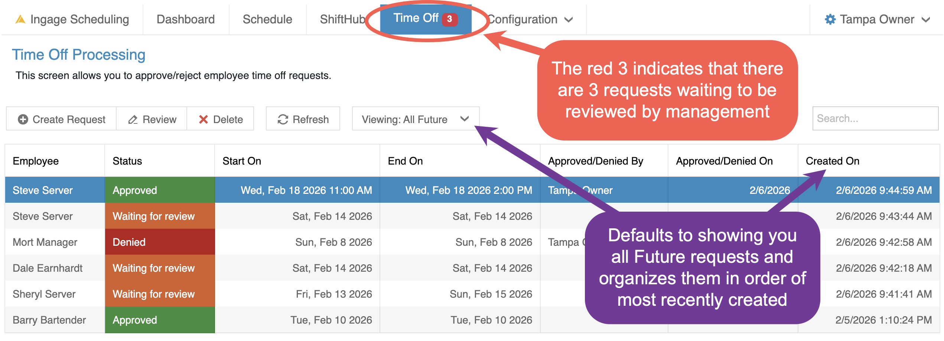Click the red 3 notification badge
The height and width of the screenshot is (341, 944).
(x=449, y=19)
